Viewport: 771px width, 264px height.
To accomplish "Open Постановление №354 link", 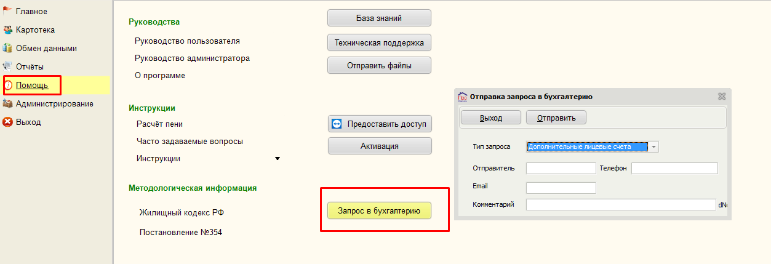I will point(180,233).
